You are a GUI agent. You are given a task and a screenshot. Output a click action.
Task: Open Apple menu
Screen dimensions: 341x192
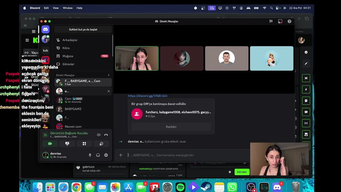[25, 8]
